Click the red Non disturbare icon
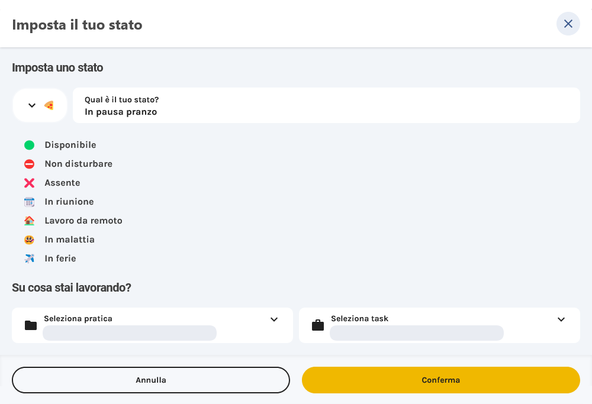Image resolution: width=592 pixels, height=404 pixels. coord(29,164)
